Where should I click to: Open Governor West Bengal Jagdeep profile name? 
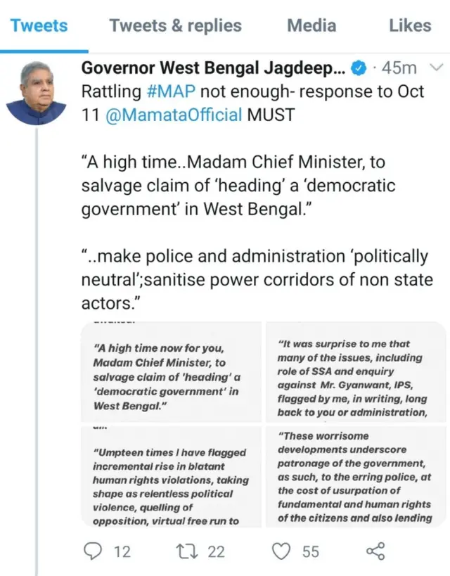[x=214, y=68]
